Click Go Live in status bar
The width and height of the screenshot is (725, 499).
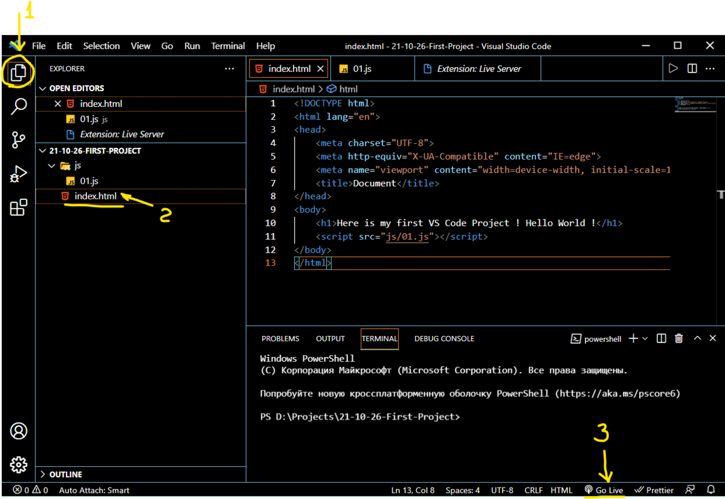[604, 490]
